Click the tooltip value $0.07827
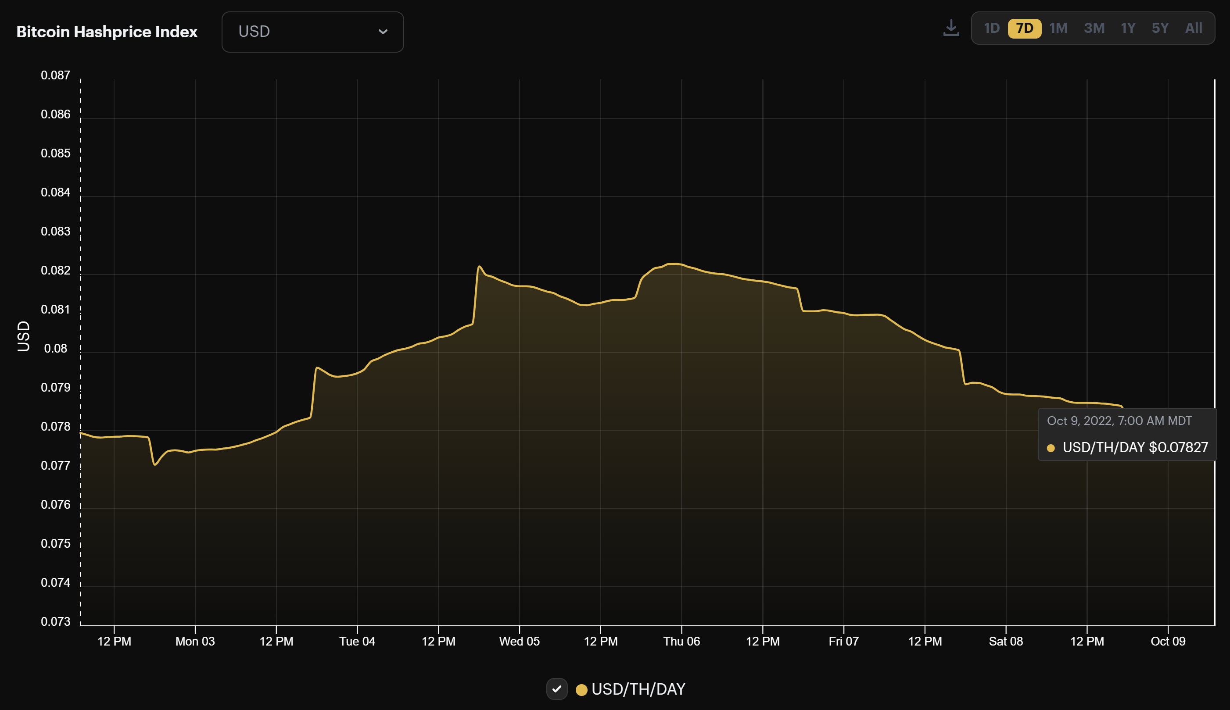 pyautogui.click(x=1178, y=447)
